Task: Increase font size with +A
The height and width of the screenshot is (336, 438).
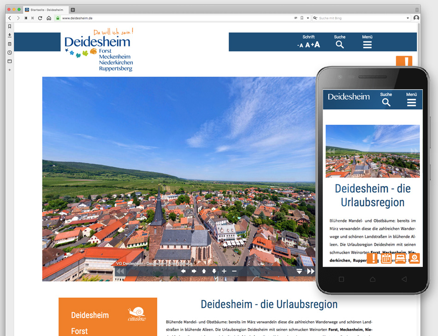Action: (315, 45)
